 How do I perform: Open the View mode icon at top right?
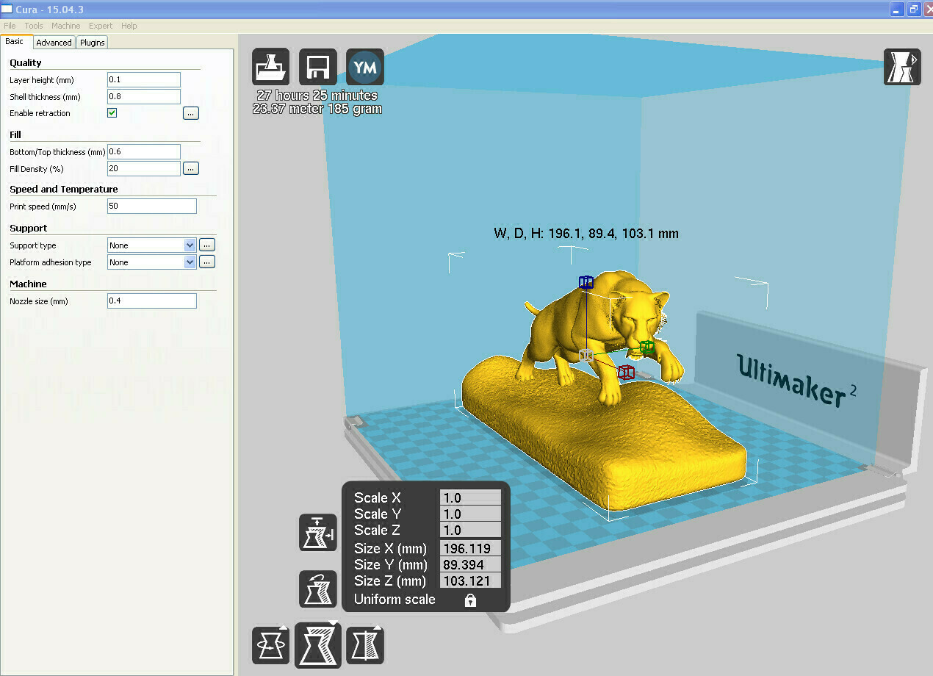[902, 67]
